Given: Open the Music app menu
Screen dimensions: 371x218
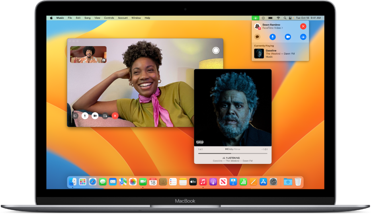Looking at the screenshot, I should [x=60, y=18].
